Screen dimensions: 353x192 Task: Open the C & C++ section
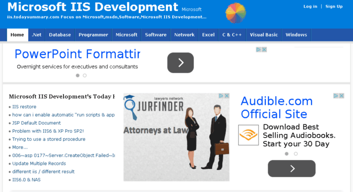pos(232,35)
